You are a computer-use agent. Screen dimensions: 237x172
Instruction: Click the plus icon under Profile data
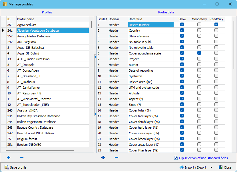point(103,157)
